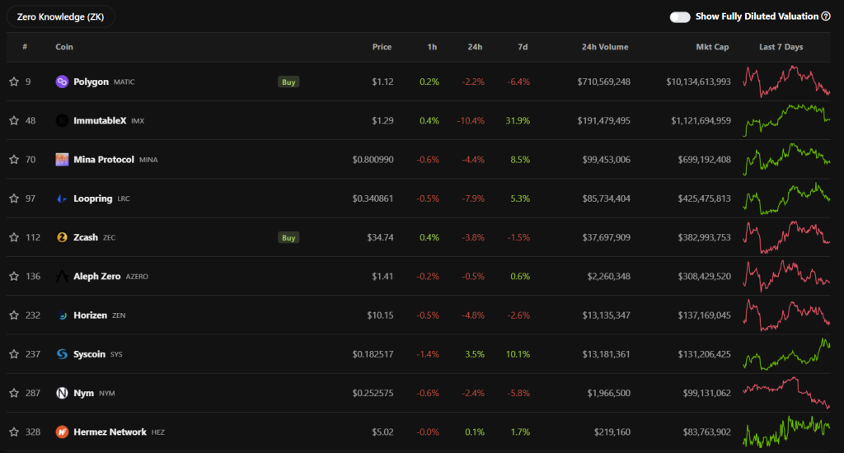Open the Syscoin coin page link

[89, 354]
